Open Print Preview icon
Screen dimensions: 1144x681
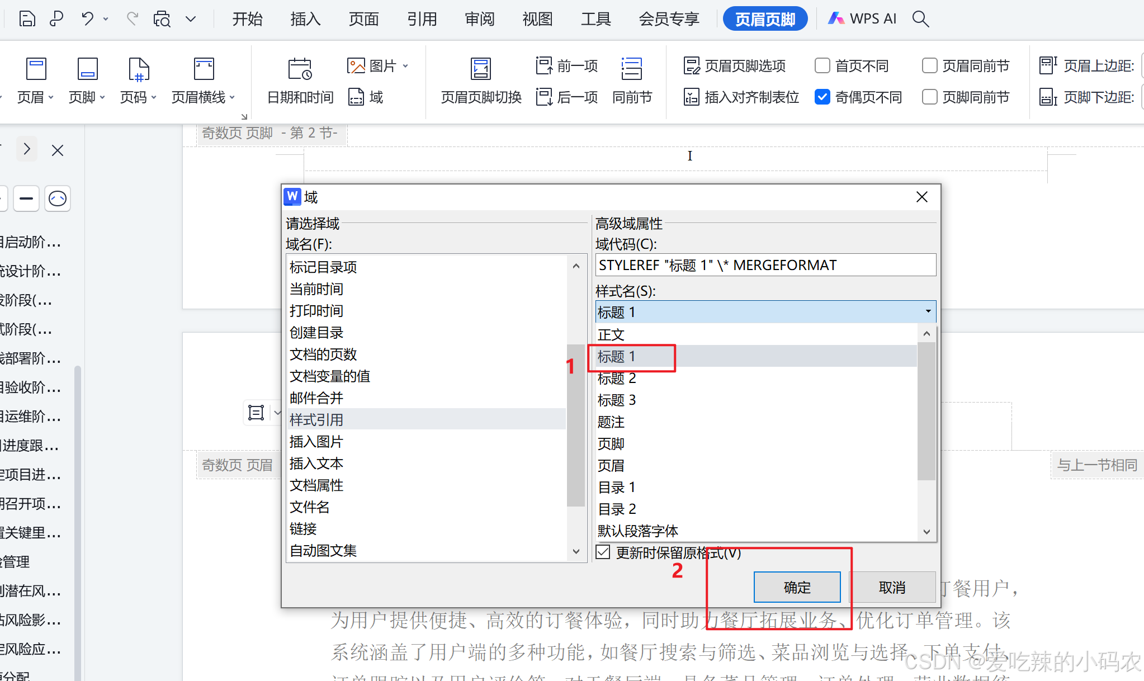pos(162,19)
